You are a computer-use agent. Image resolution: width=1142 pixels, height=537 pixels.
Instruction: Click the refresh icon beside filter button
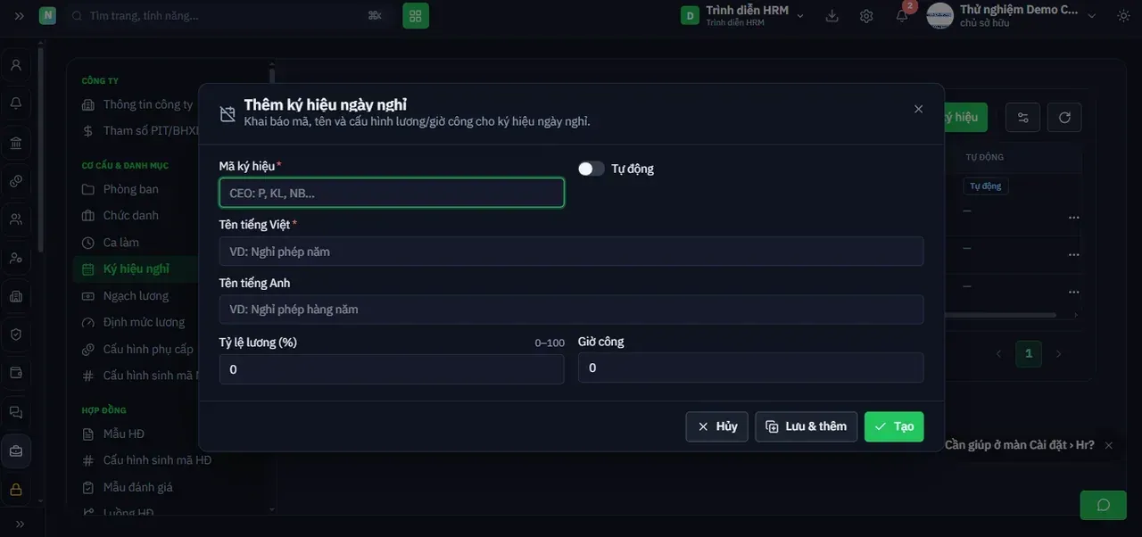tap(1064, 117)
